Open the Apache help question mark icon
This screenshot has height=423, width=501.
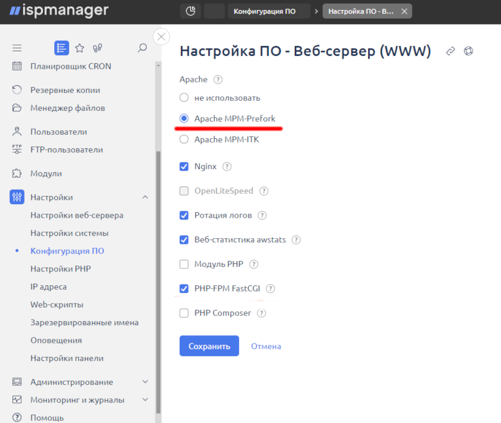coord(216,79)
